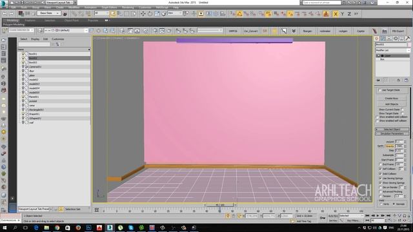The height and width of the screenshot is (232, 413).
Task: Toggle the Show Target State checkbox
Action: click(402, 113)
